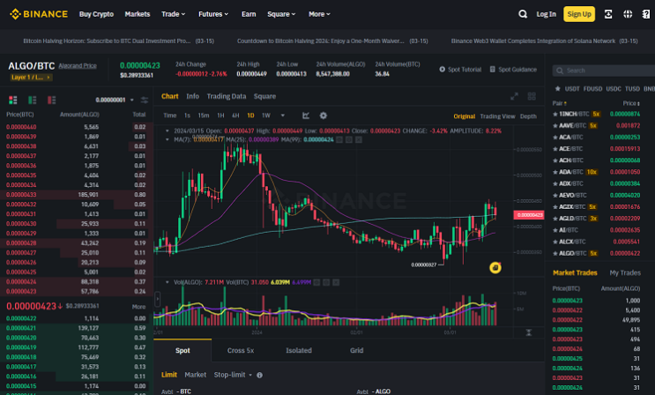655x395 pixels.
Task: Expand the Layer 1 tag badge
Action: click(x=31, y=78)
